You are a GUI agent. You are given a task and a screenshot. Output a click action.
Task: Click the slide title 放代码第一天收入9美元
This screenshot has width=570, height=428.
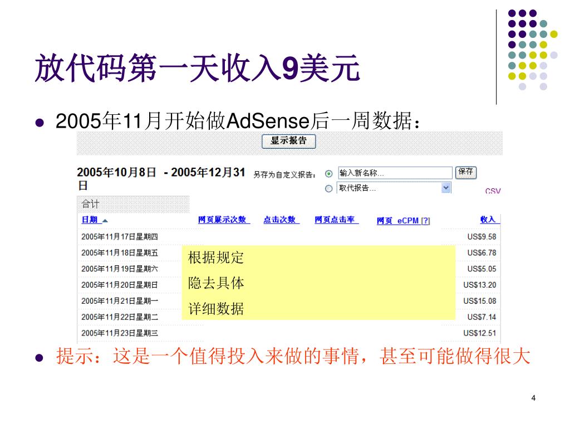point(198,67)
